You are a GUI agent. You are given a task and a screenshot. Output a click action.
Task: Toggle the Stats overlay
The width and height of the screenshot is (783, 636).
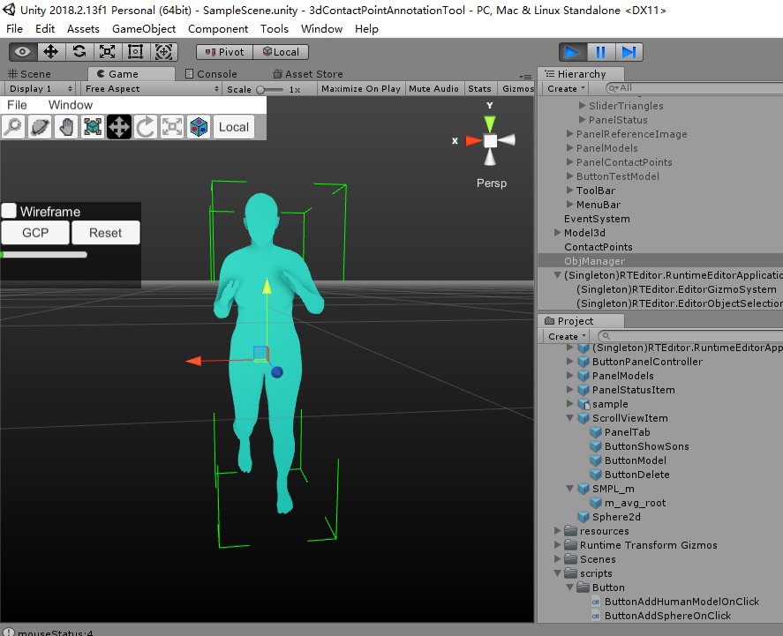[479, 89]
